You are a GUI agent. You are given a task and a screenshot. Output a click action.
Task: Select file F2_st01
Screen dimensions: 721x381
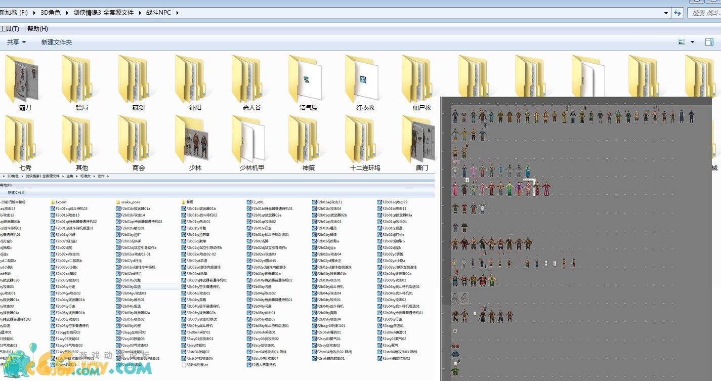point(255,202)
